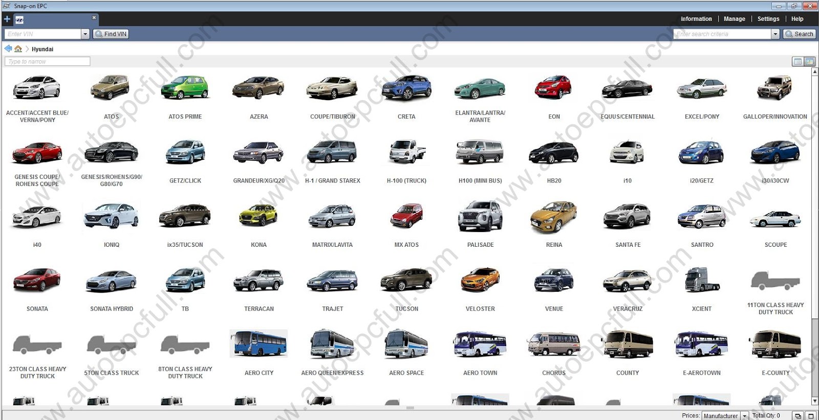
Task: Open the Prices Manufacturer dropdown
Action: (x=725, y=416)
